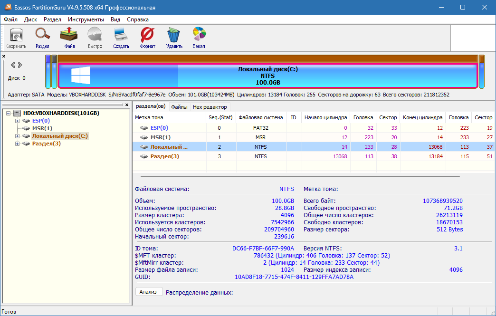Select the Локальный диск(C:) block in disk map
Viewport: 496px width, 316px height.
click(x=267, y=76)
